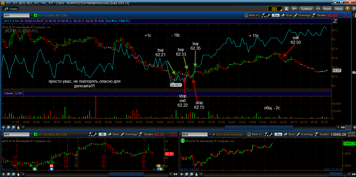Viewport: 356px width, 177px height.
Task: Click the Reset button
Action: [327, 9]
